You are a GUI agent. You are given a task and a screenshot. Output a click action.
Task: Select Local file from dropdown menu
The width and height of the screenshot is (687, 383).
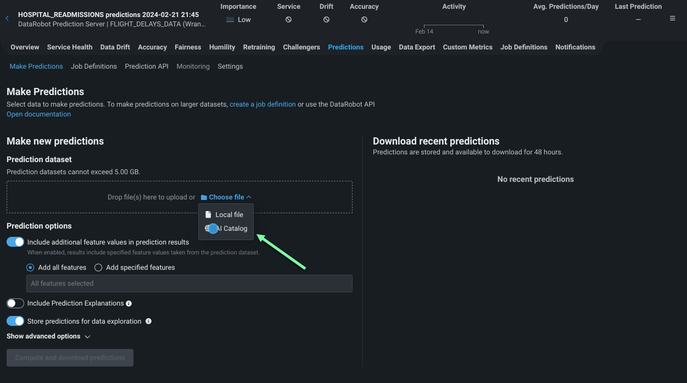229,215
